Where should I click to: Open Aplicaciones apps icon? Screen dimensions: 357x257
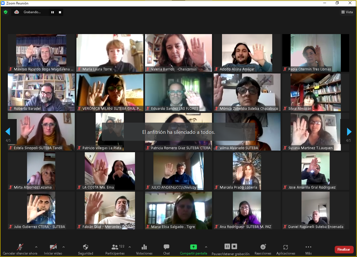(286, 247)
